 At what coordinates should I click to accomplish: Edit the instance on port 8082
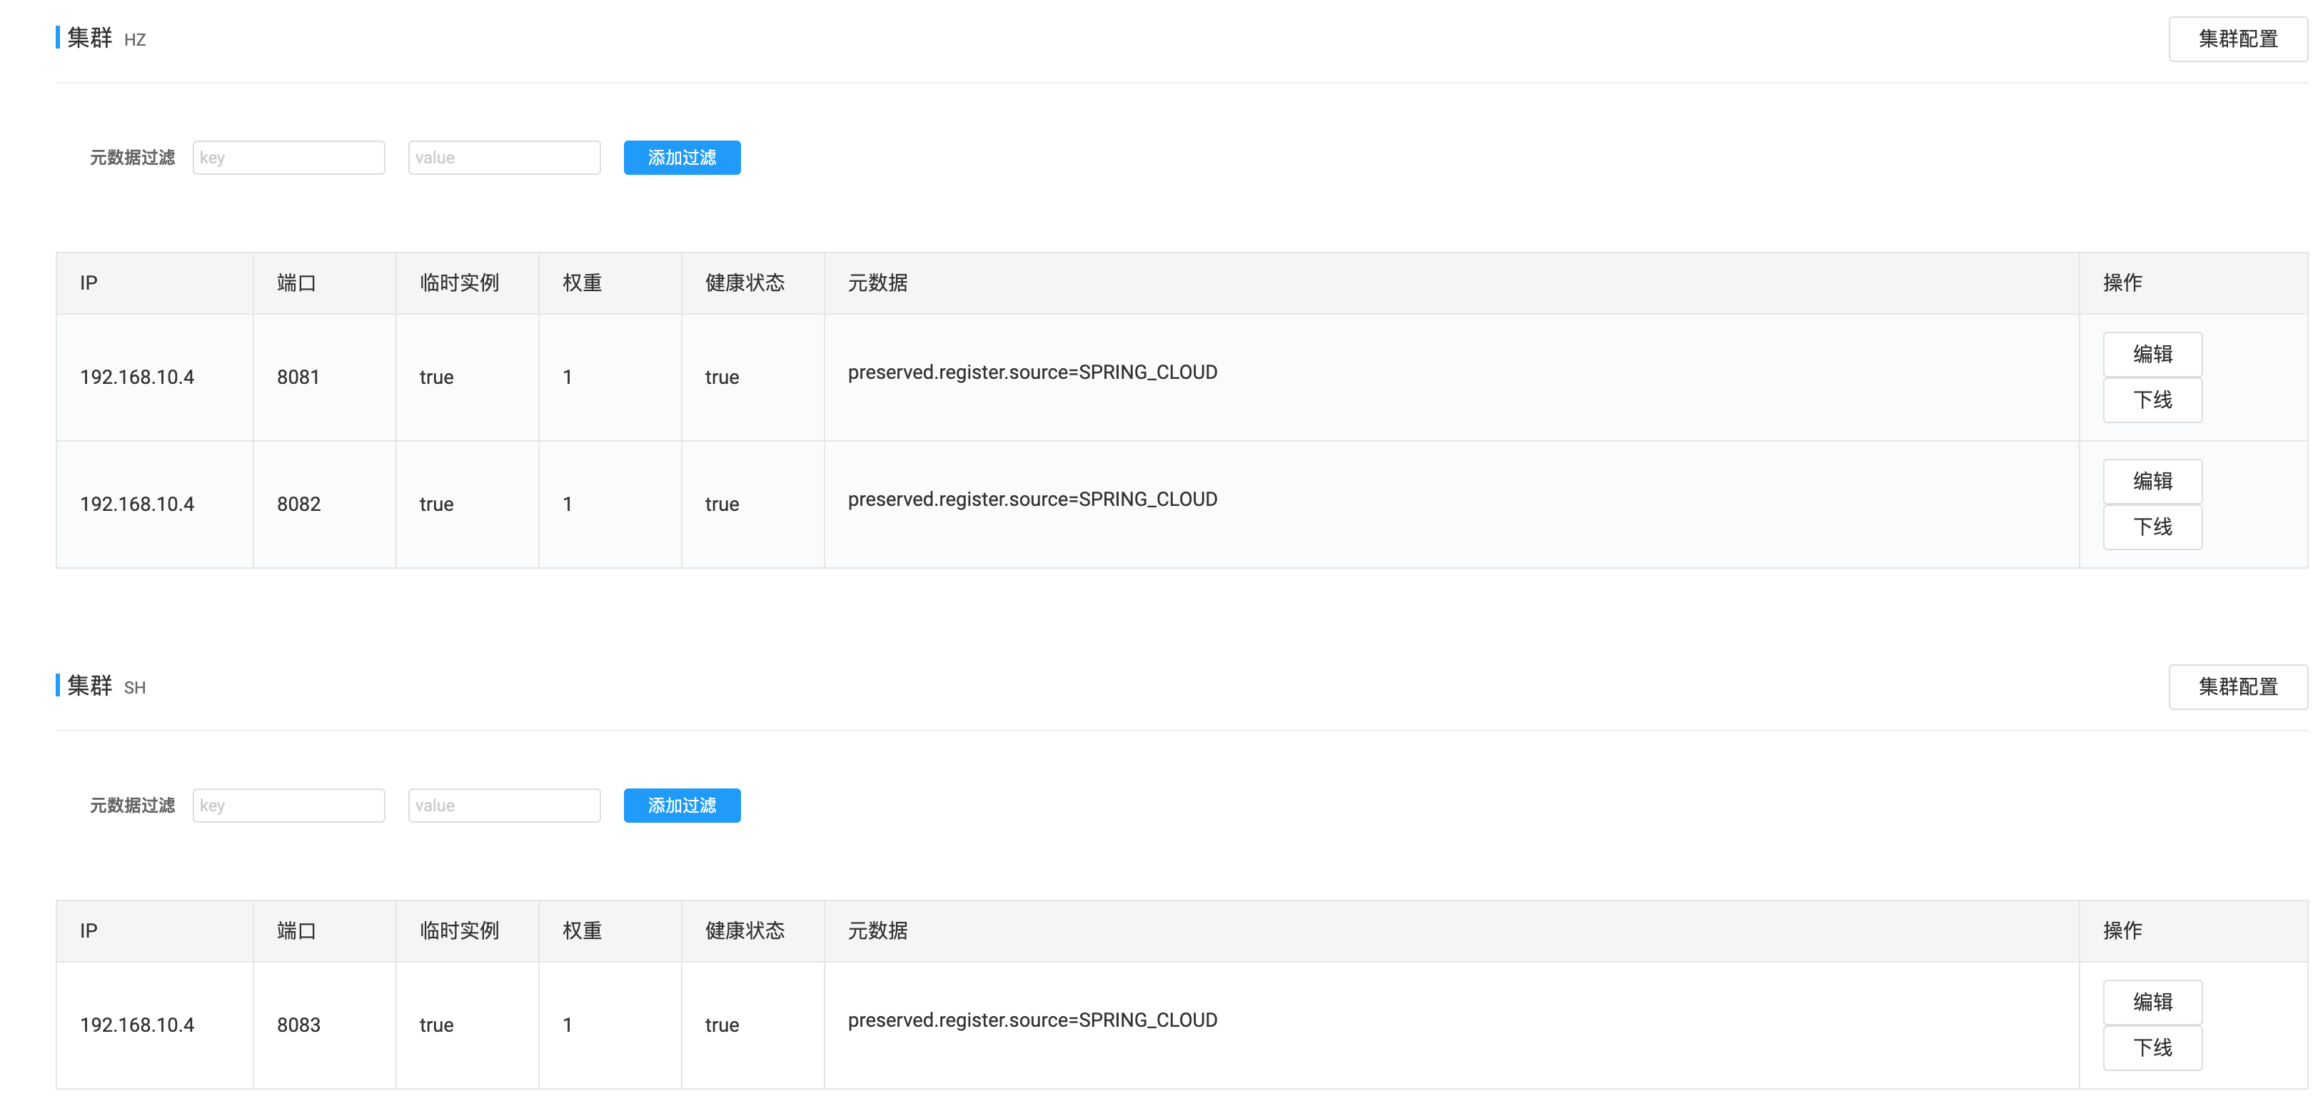2152,482
